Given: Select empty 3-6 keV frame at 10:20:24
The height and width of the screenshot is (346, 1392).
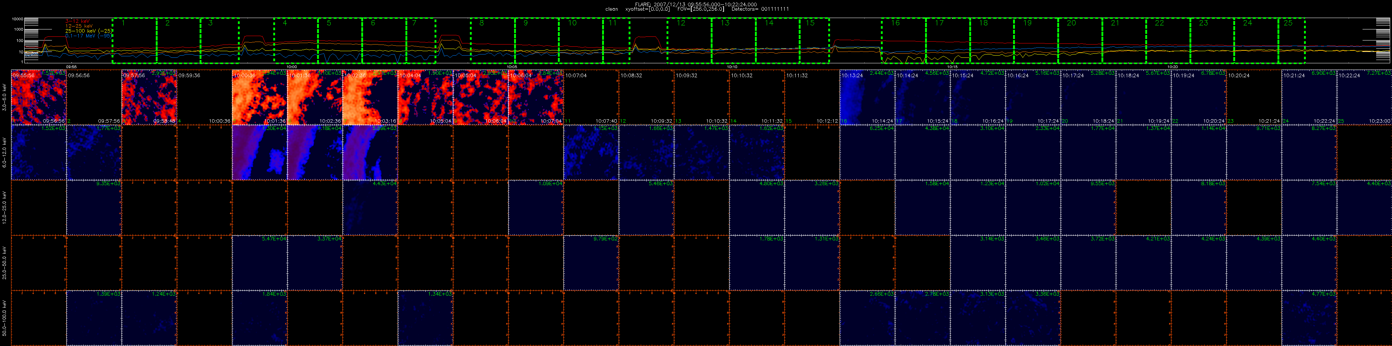Looking at the screenshot, I should pyautogui.click(x=1254, y=97).
